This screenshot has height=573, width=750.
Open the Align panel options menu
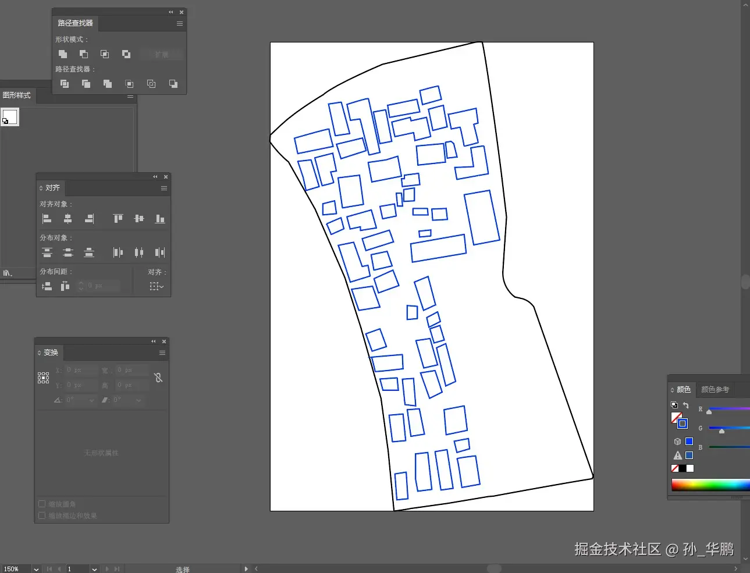(x=164, y=188)
